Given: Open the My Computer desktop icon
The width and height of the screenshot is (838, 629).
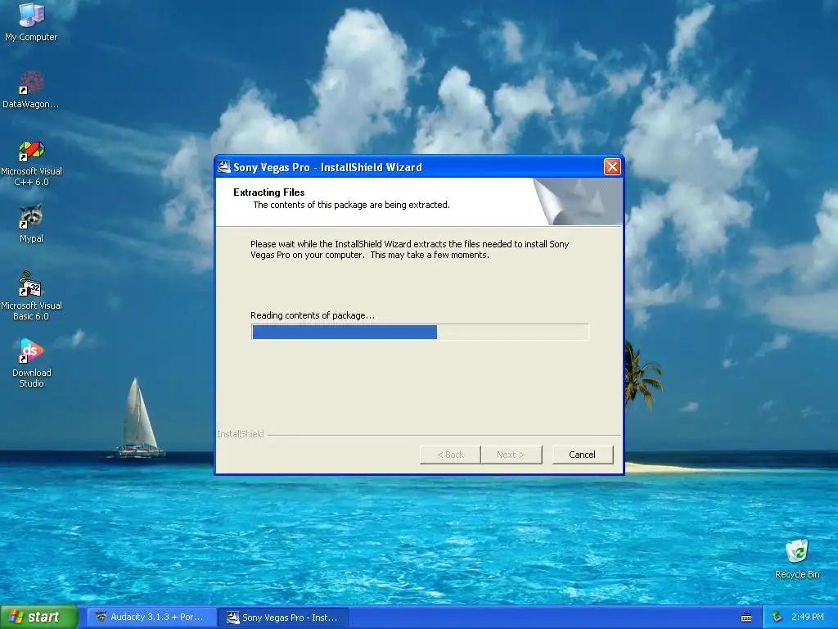Looking at the screenshot, I should click(31, 21).
